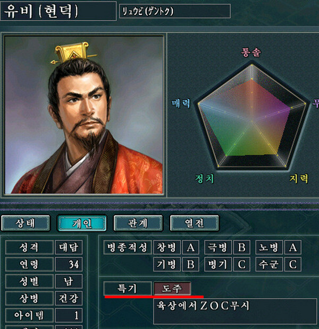319x329 pixels.
Task: Select the 특기 label
Action: pyautogui.click(x=128, y=289)
